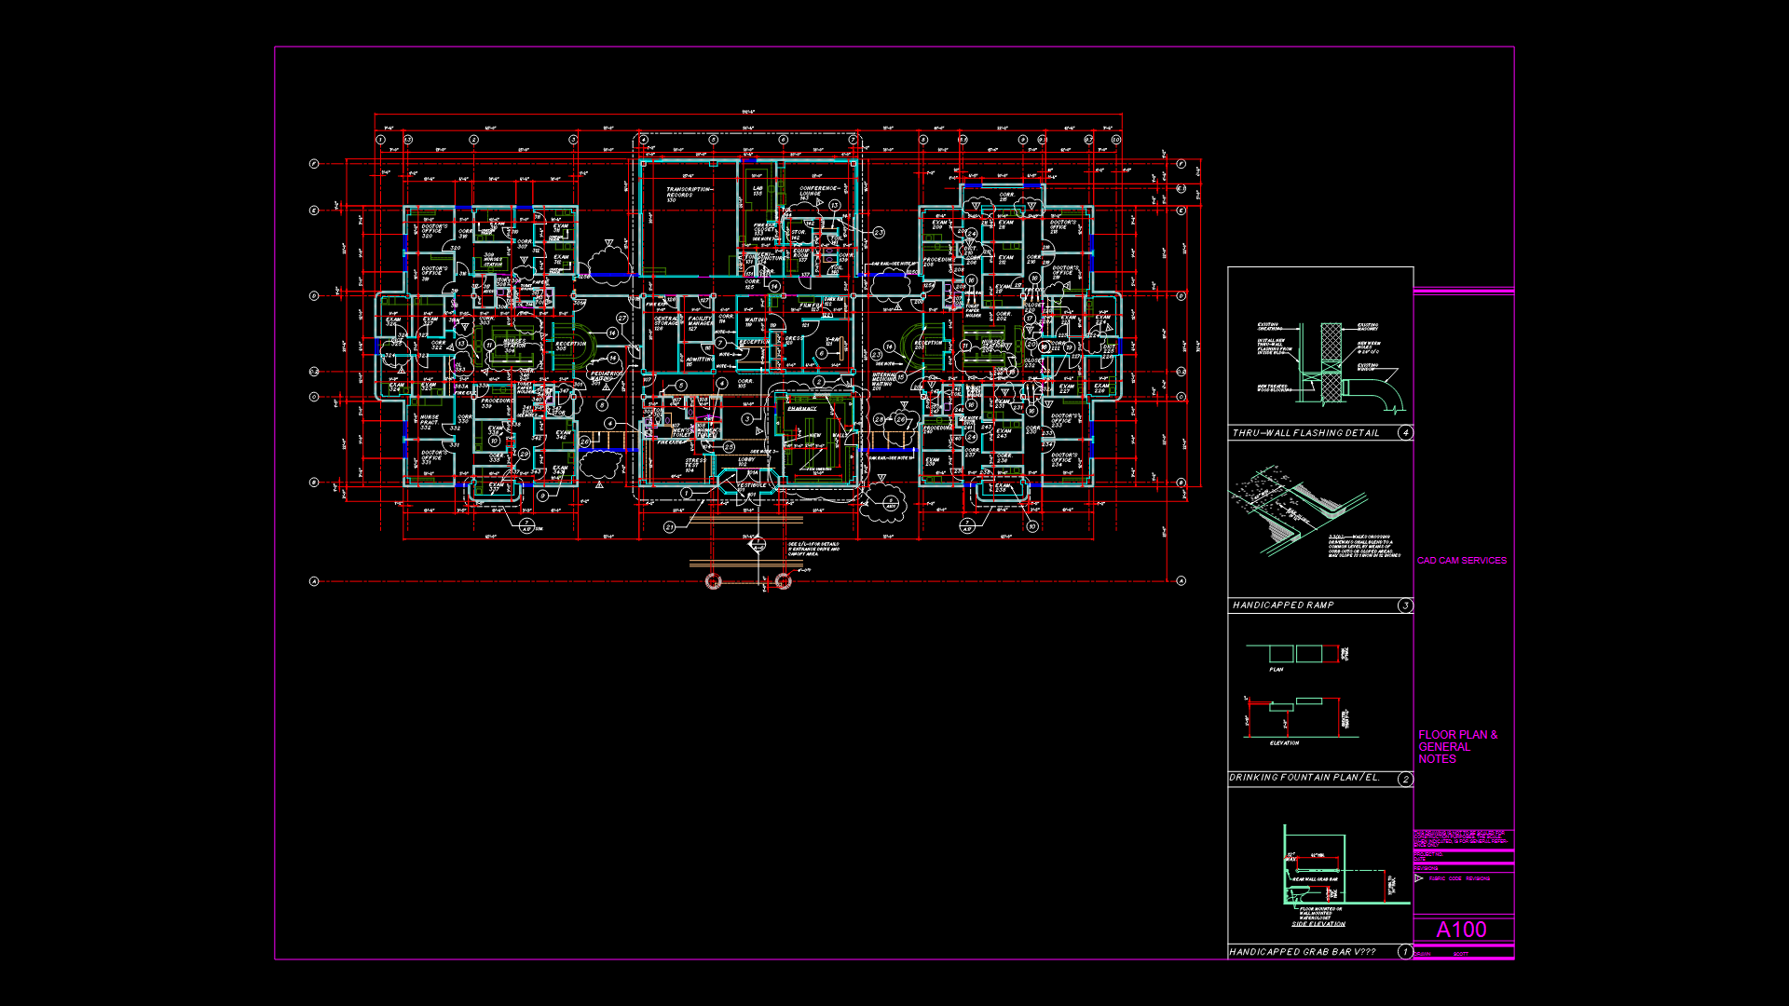The height and width of the screenshot is (1006, 1789).
Task: Select the revision triangle marker in the title block
Action: (1418, 878)
